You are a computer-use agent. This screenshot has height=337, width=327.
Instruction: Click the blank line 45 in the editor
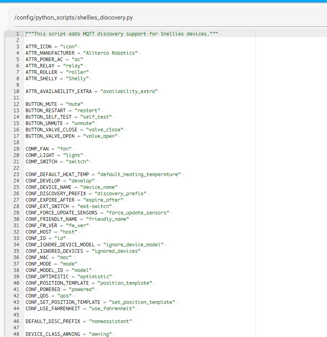[80, 315]
